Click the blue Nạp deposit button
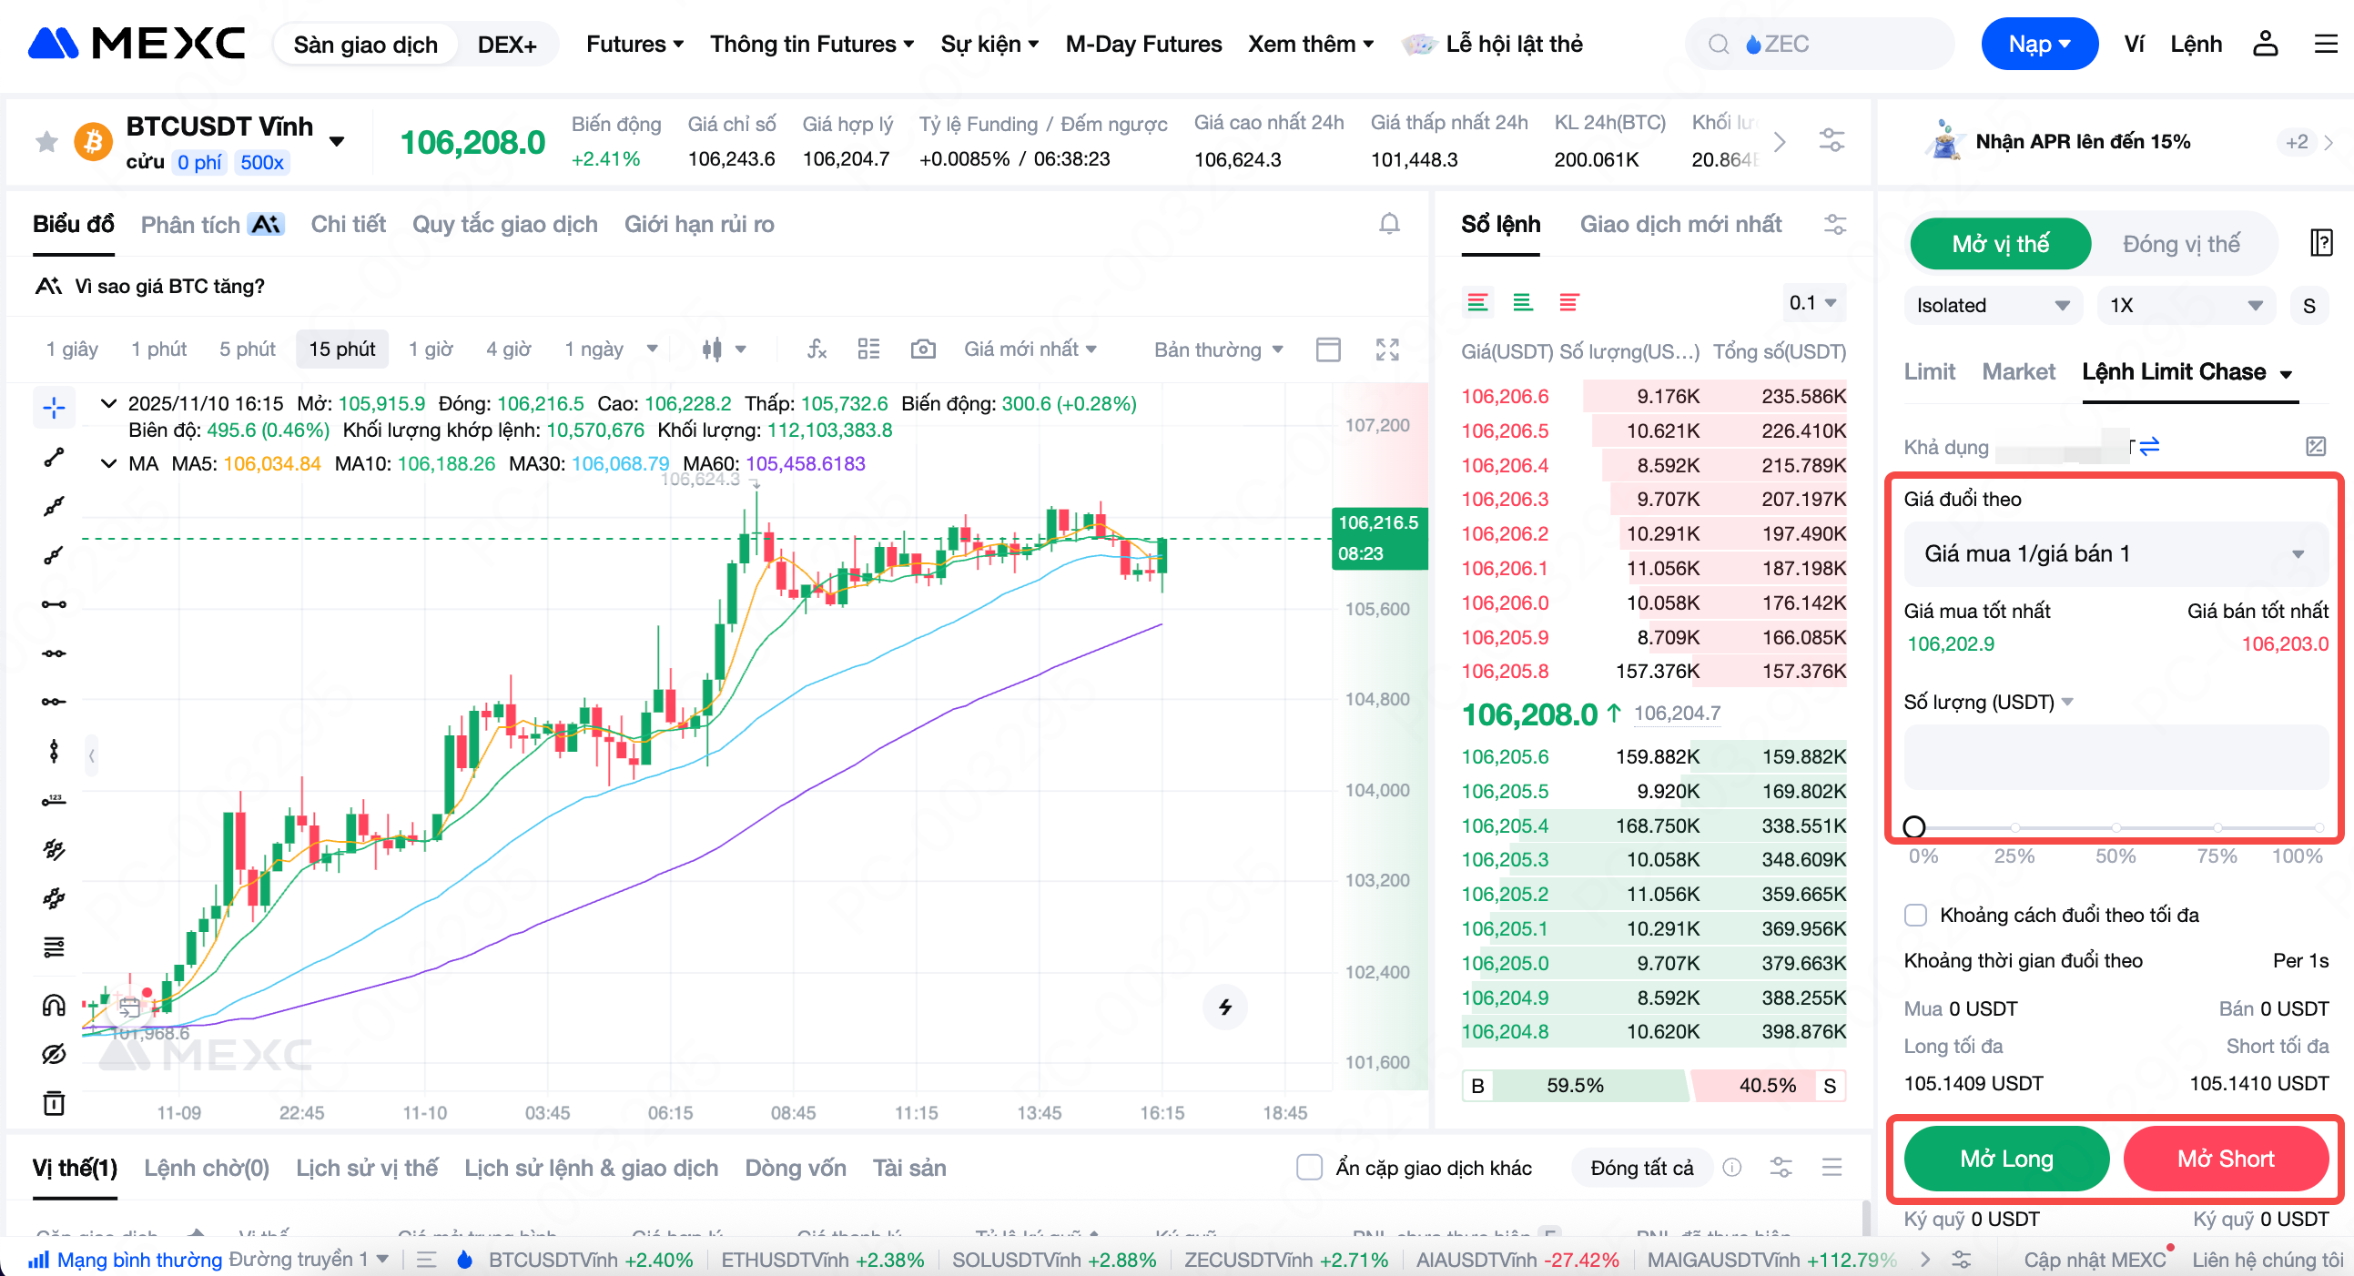2354x1276 pixels. tap(2038, 44)
